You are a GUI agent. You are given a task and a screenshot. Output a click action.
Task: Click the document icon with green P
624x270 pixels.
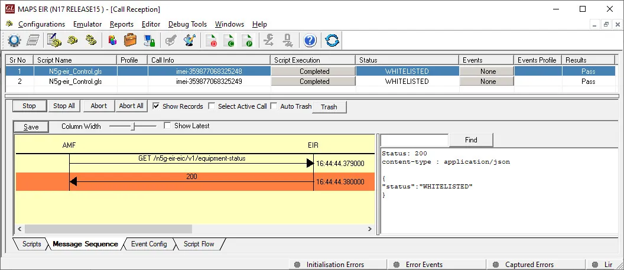click(x=247, y=40)
